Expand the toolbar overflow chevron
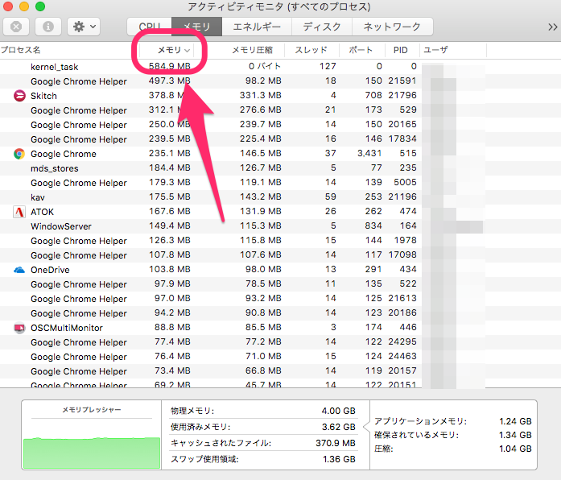The width and height of the screenshot is (561, 480). [552, 27]
